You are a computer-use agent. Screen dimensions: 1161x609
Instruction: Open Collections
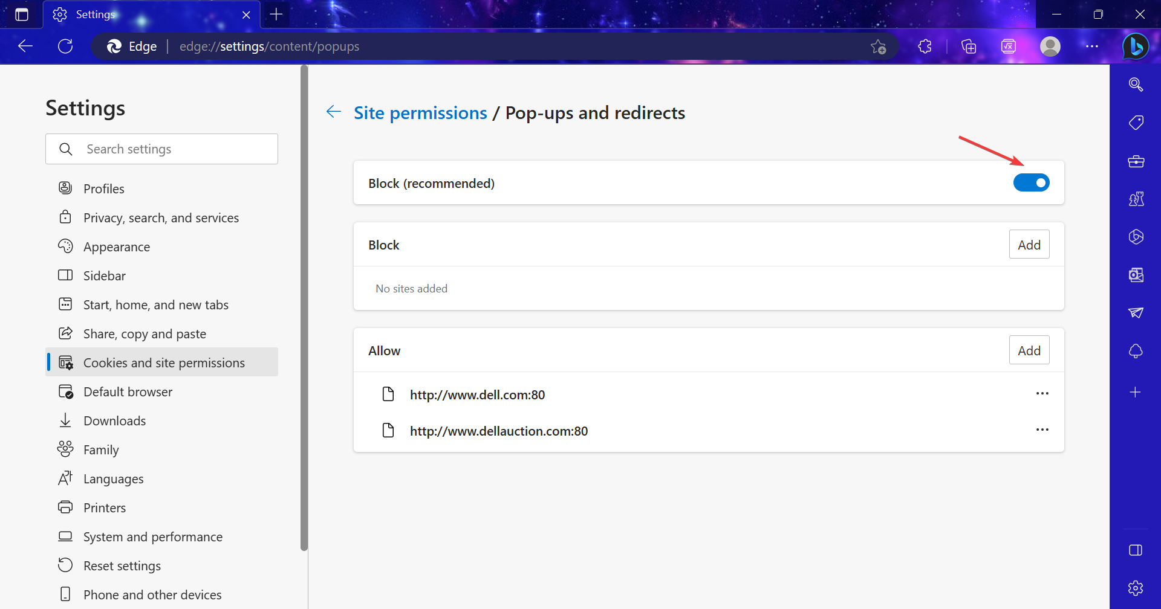(x=968, y=46)
